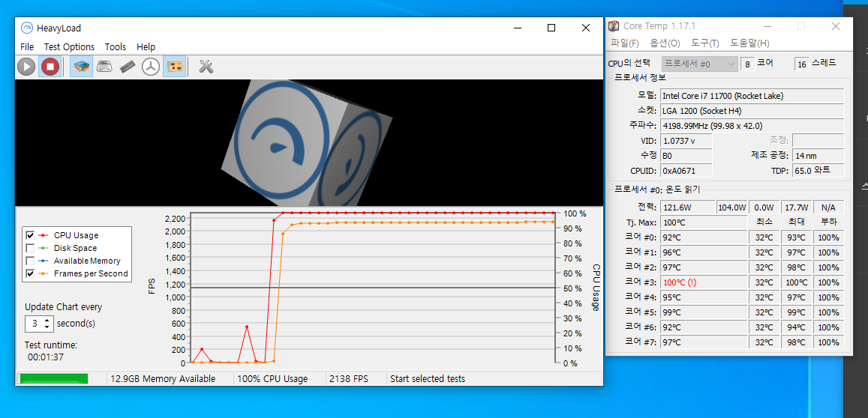
Task: Click the 121.6W power reading
Action: point(687,208)
